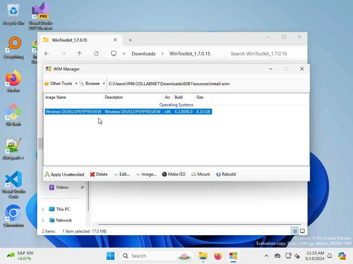Open Notepad++ desktop shortcut
353x264 pixels.
[x=13, y=149]
